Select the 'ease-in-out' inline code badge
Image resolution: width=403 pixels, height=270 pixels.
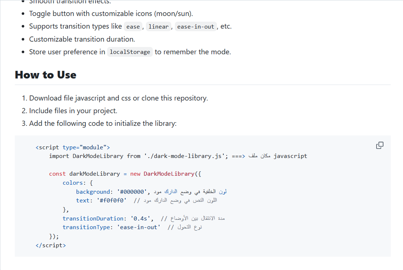coord(196,26)
